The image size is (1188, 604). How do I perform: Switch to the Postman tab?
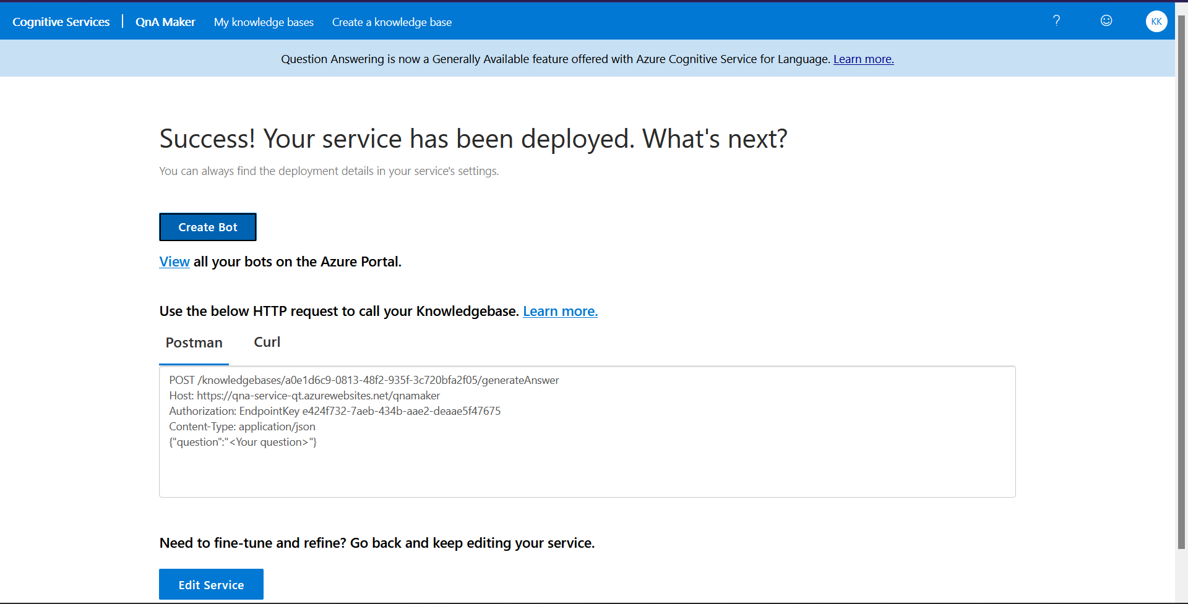[194, 343]
